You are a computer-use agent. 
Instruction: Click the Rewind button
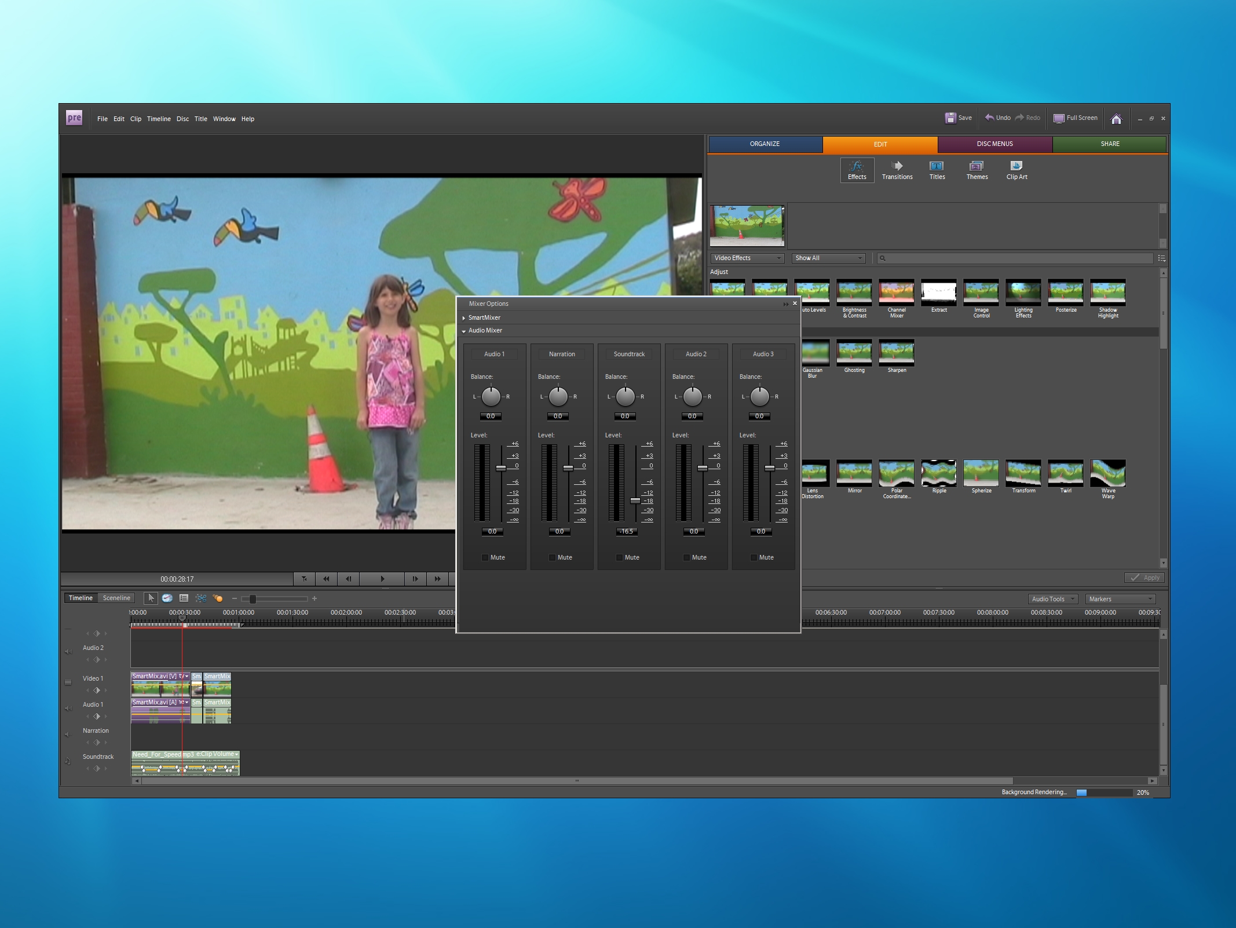tap(326, 579)
